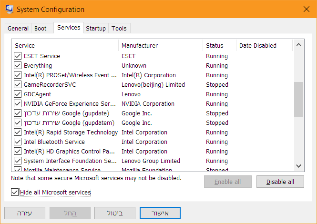Click the אישור (OK) button
Image resolution: width=317 pixels, height=224 pixels.
pos(160,213)
